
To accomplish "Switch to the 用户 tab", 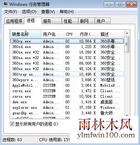I will coord(103,21).
